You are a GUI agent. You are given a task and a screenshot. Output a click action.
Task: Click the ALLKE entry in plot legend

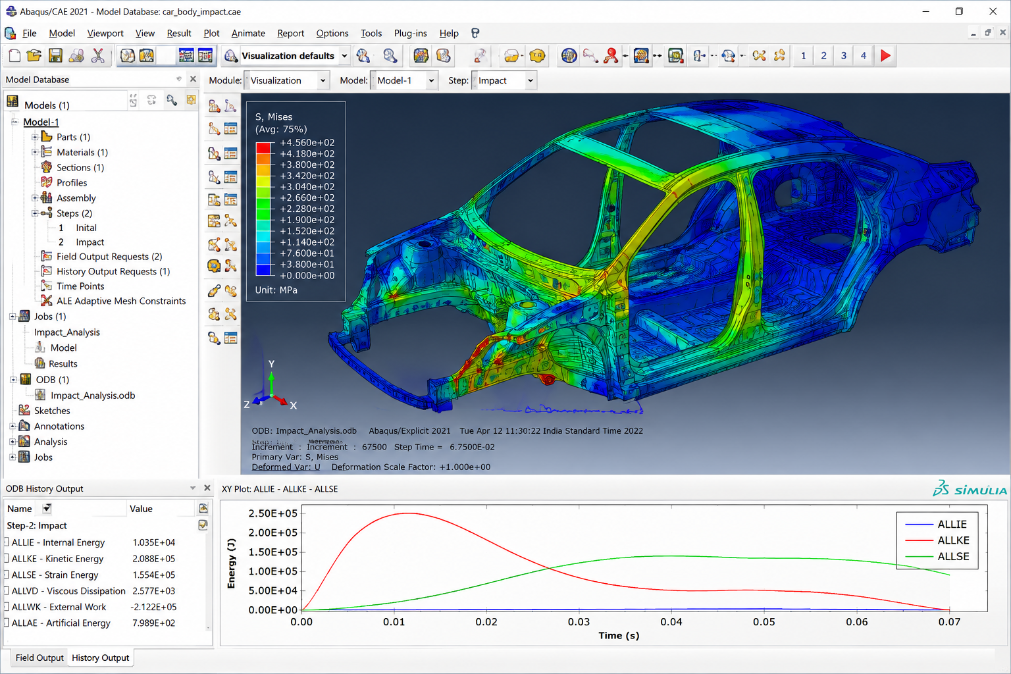click(x=937, y=540)
